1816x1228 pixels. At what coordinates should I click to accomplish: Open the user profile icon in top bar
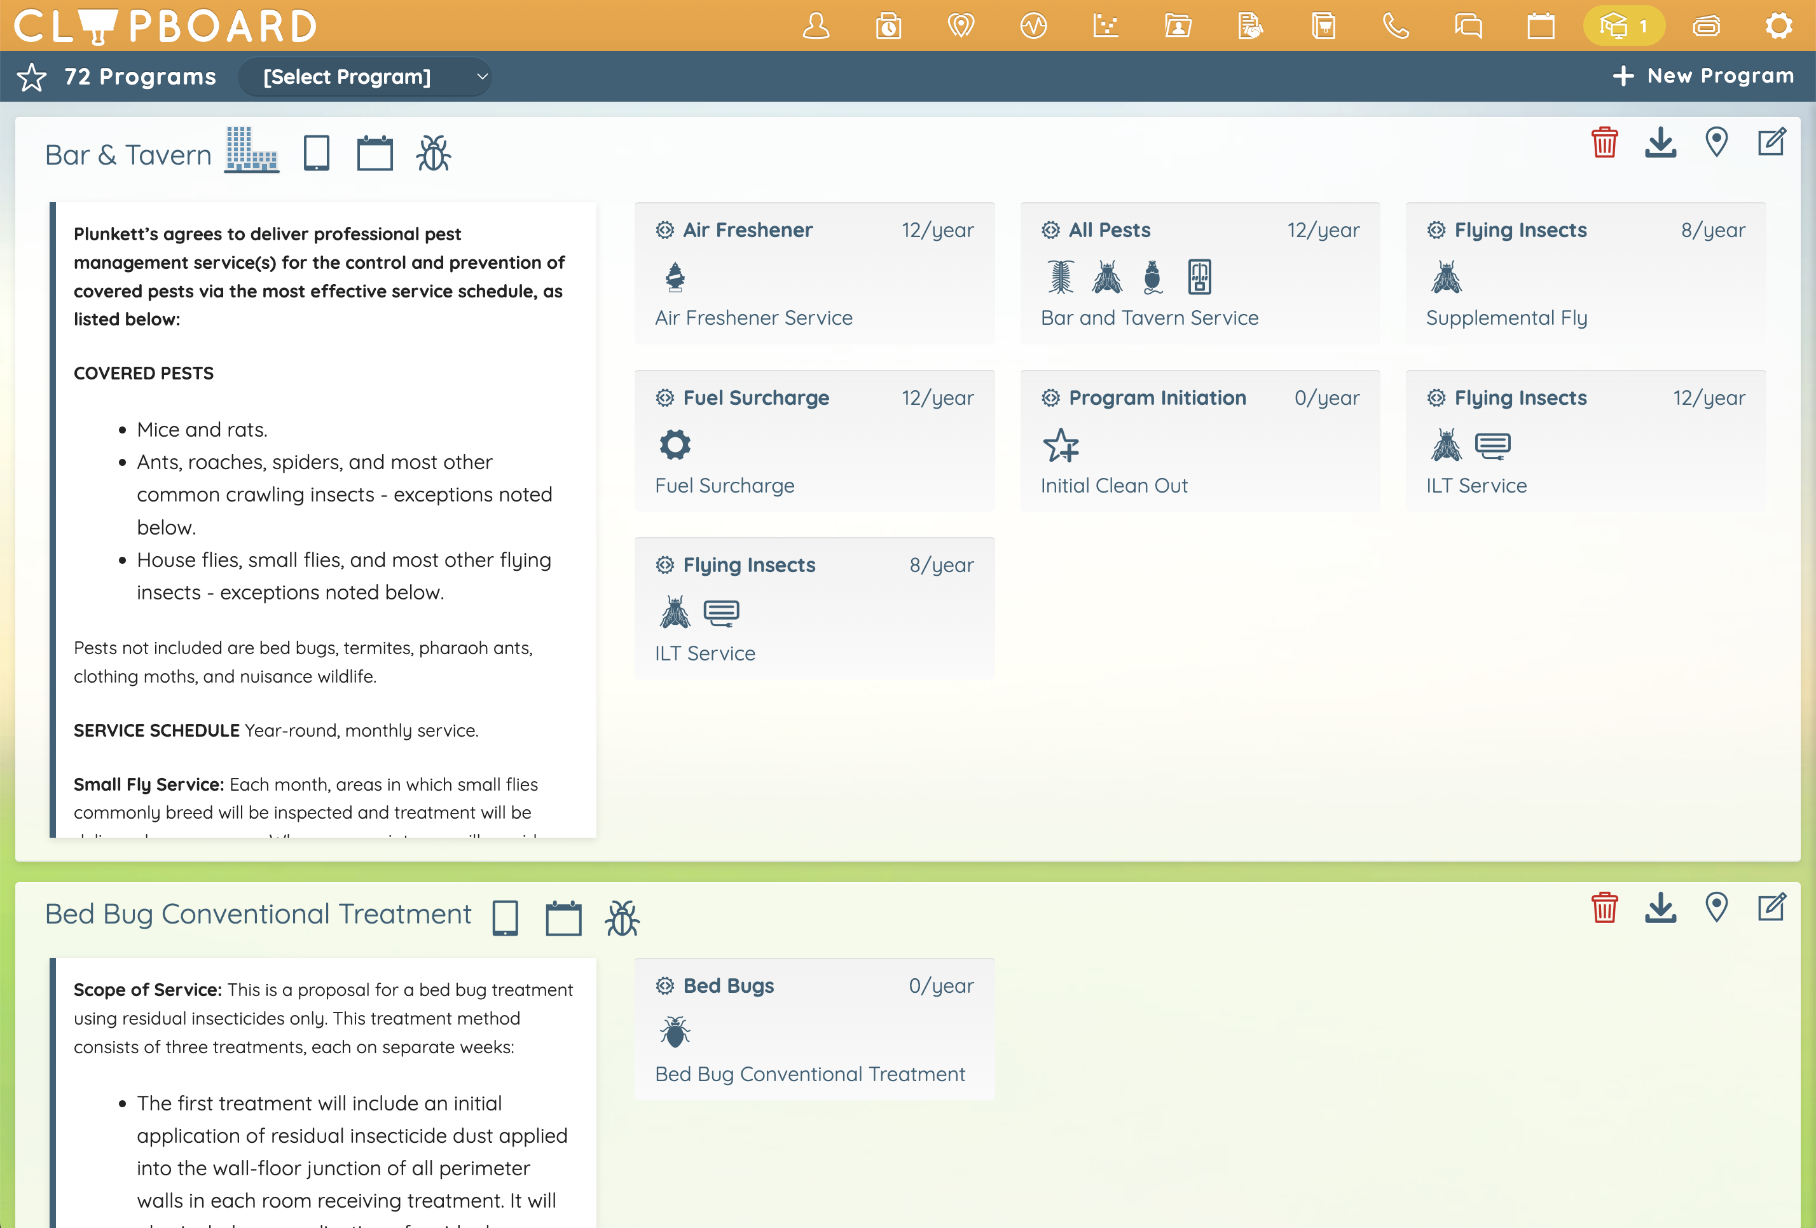[816, 26]
